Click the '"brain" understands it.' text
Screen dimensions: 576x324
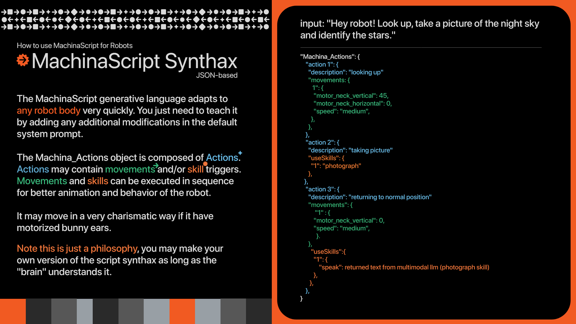pyautogui.click(x=64, y=272)
